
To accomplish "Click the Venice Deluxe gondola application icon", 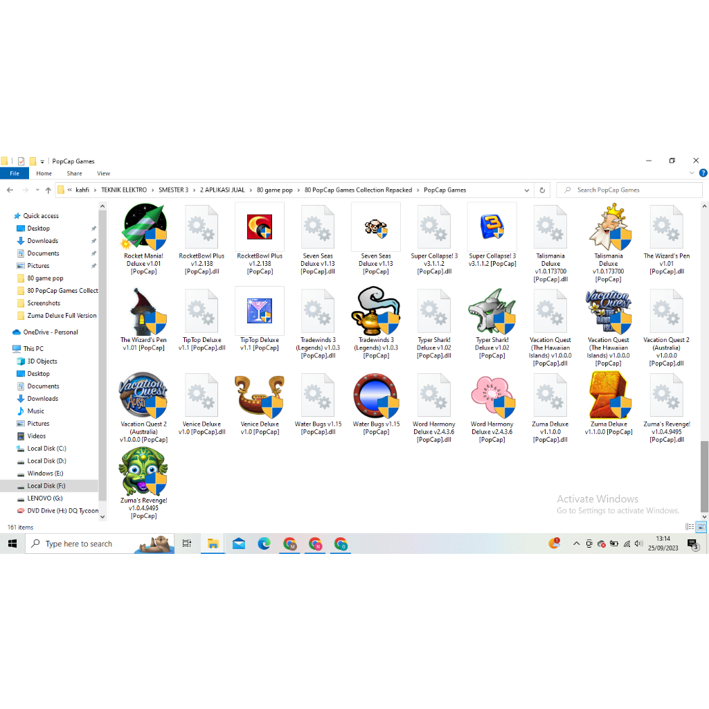I will click(x=260, y=396).
